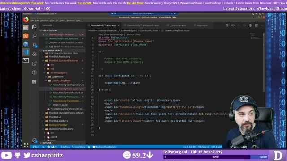The height and width of the screenshot is (161, 287).
Task: Open UserActivityConfiguration.cs in file tree
Action: pyautogui.click(x=69, y=85)
